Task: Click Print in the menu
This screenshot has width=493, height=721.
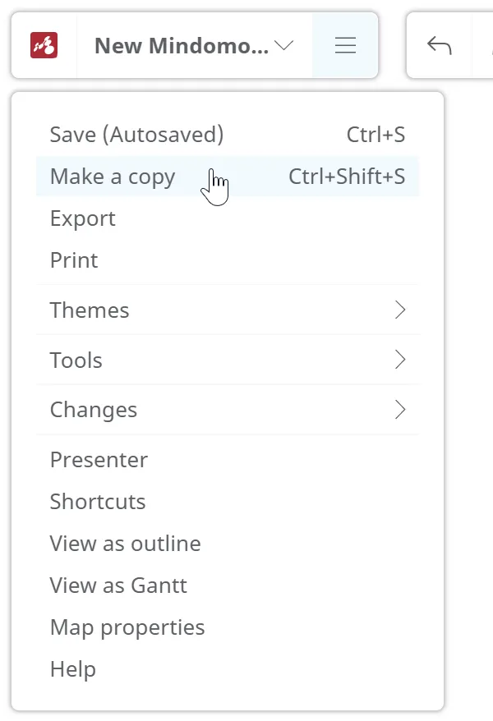Action: [74, 260]
